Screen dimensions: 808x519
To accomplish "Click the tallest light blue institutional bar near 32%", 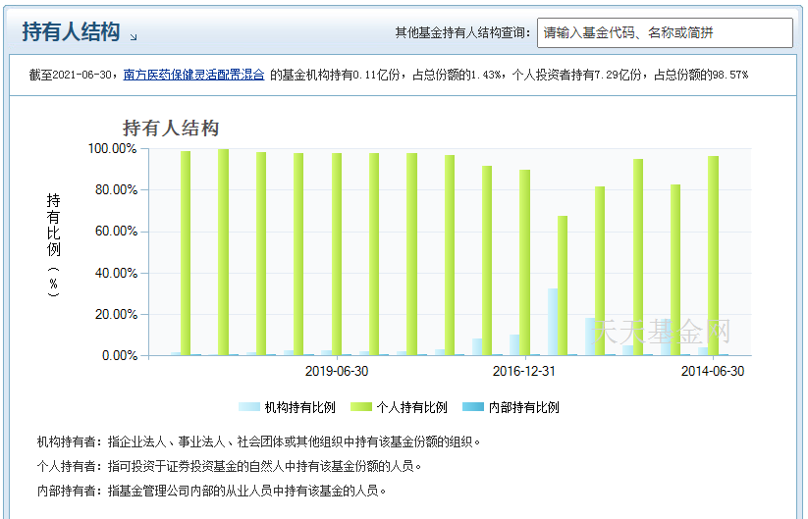I will coord(553,322).
